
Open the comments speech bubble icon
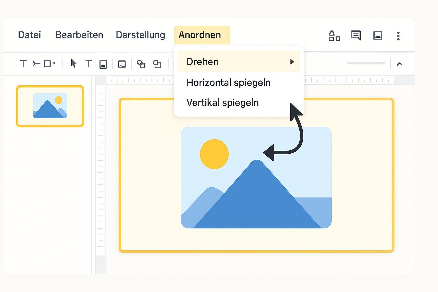point(356,35)
